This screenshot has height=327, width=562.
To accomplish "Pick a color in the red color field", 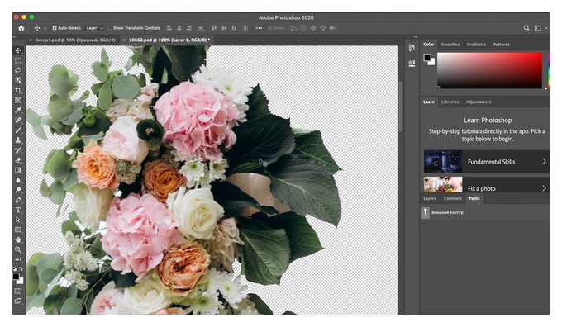I will click(x=489, y=70).
